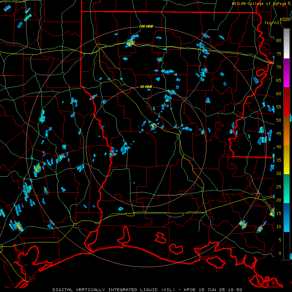
Task: Click the NEXLAB-College of DuPage credit text
Action: (x=259, y=4)
